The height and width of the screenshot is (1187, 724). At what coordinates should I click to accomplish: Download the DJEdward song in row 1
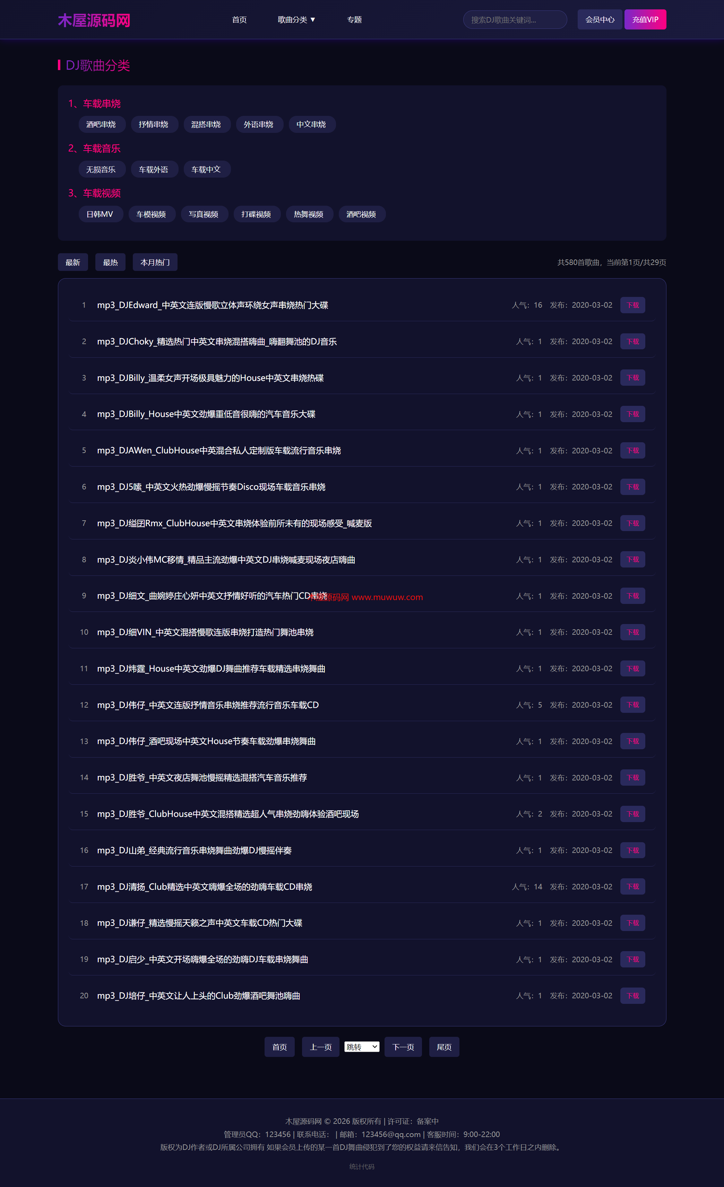[632, 305]
